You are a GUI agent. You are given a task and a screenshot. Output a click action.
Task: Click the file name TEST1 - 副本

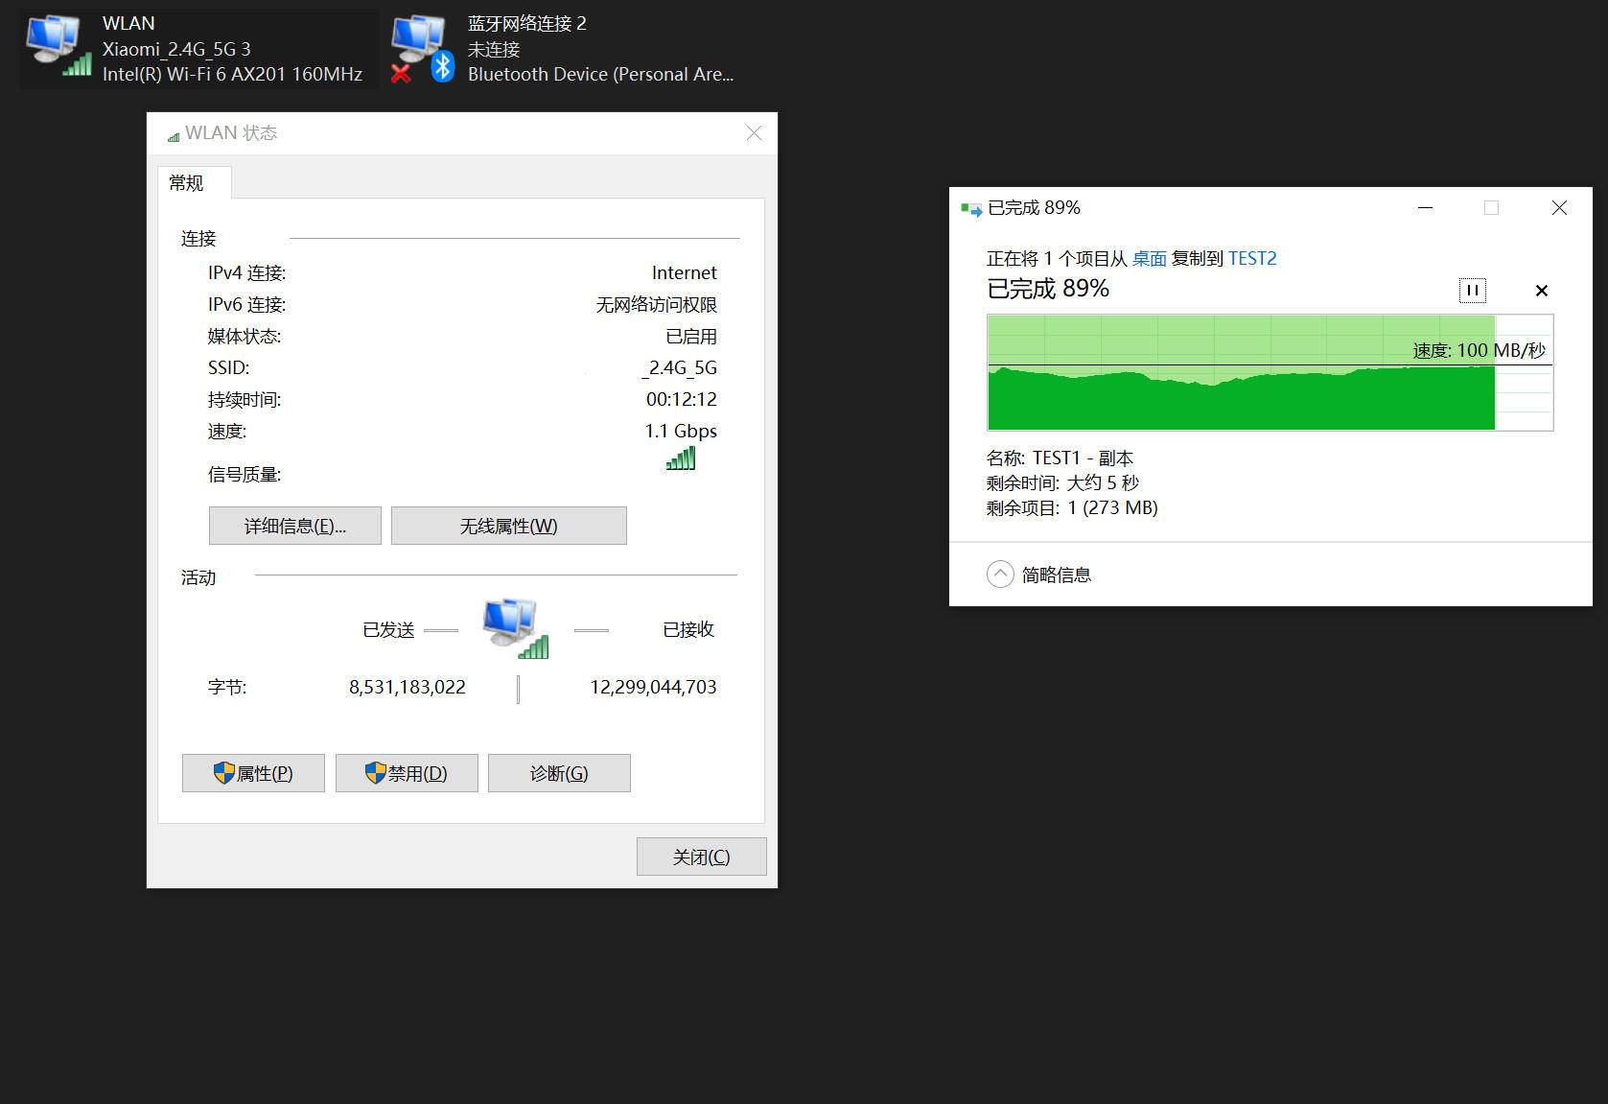click(1084, 458)
